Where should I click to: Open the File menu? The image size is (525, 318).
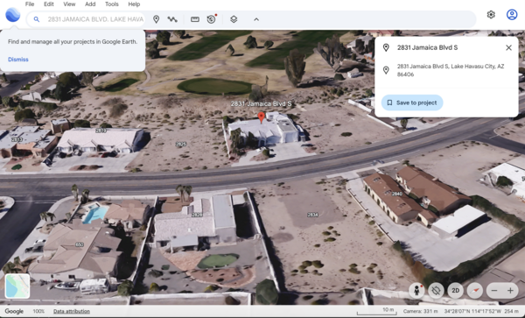pos(30,4)
